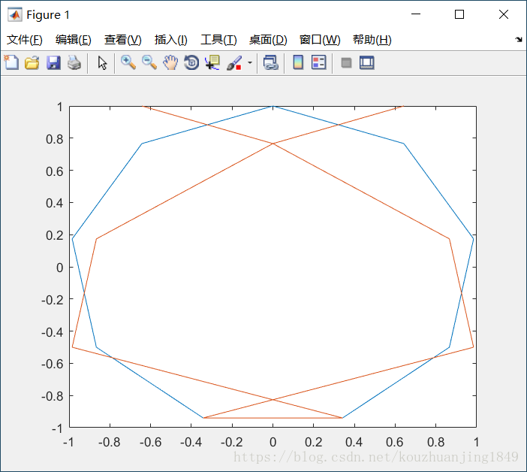Maximize the Figure 1 window
Screen dimensions: 527x472
[459, 14]
